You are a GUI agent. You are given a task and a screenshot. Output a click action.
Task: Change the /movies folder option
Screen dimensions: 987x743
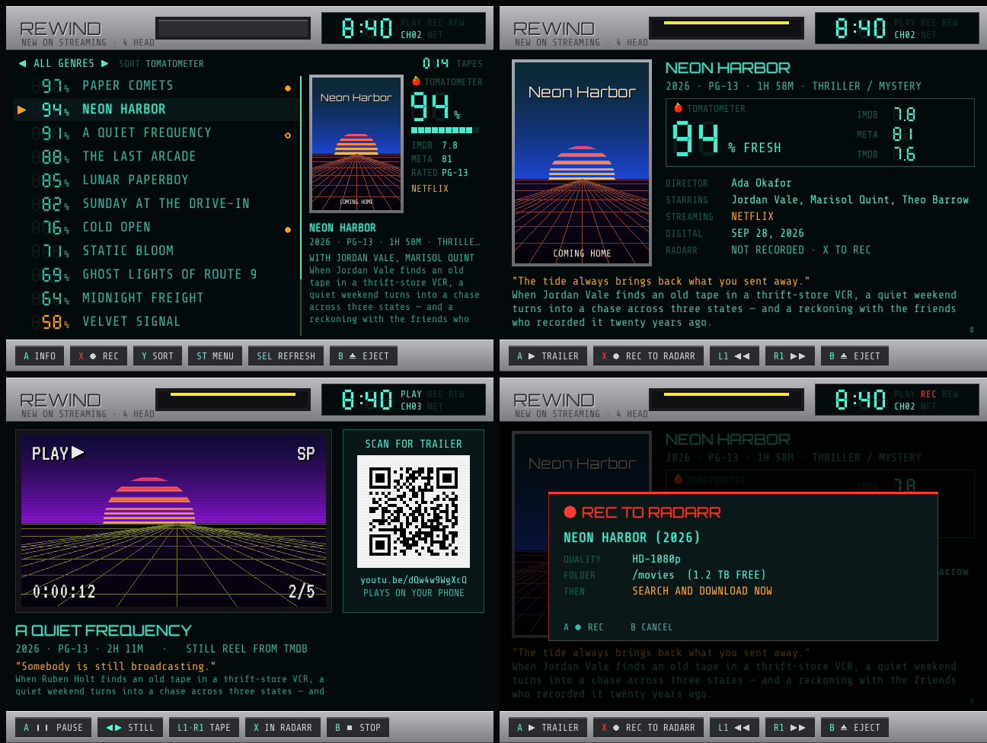point(699,575)
